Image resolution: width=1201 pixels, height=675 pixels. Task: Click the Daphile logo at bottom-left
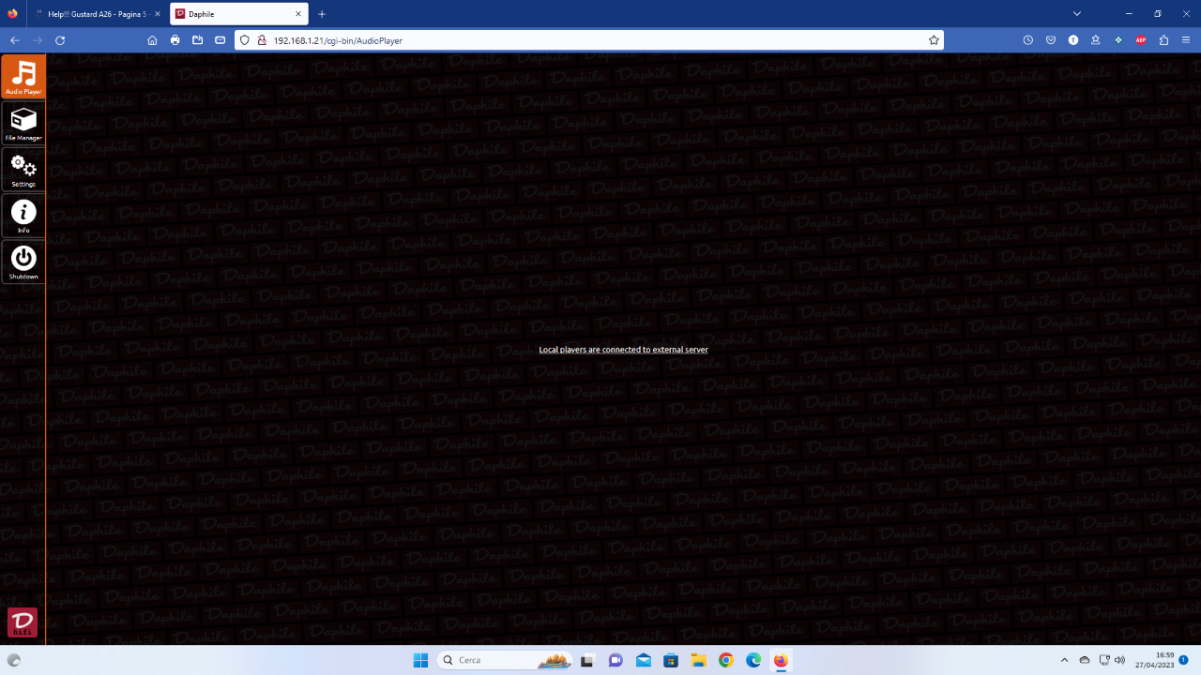tap(23, 622)
